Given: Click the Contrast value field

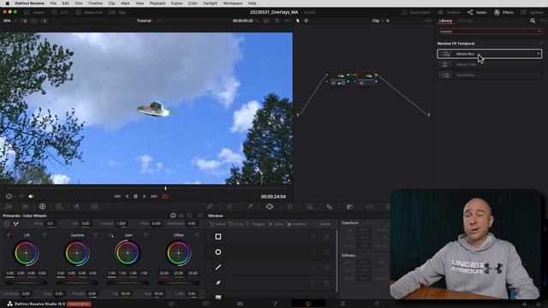Looking at the screenshot, I should click(x=121, y=223).
